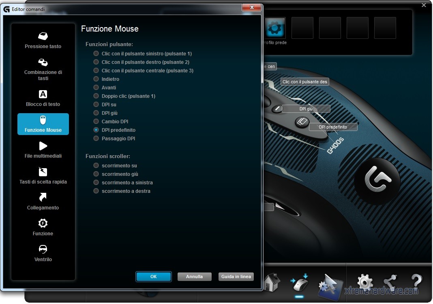Screen dimensions: 433x304
Task: Select Clic con il pulsante sinistro radio
Action: 96,53
